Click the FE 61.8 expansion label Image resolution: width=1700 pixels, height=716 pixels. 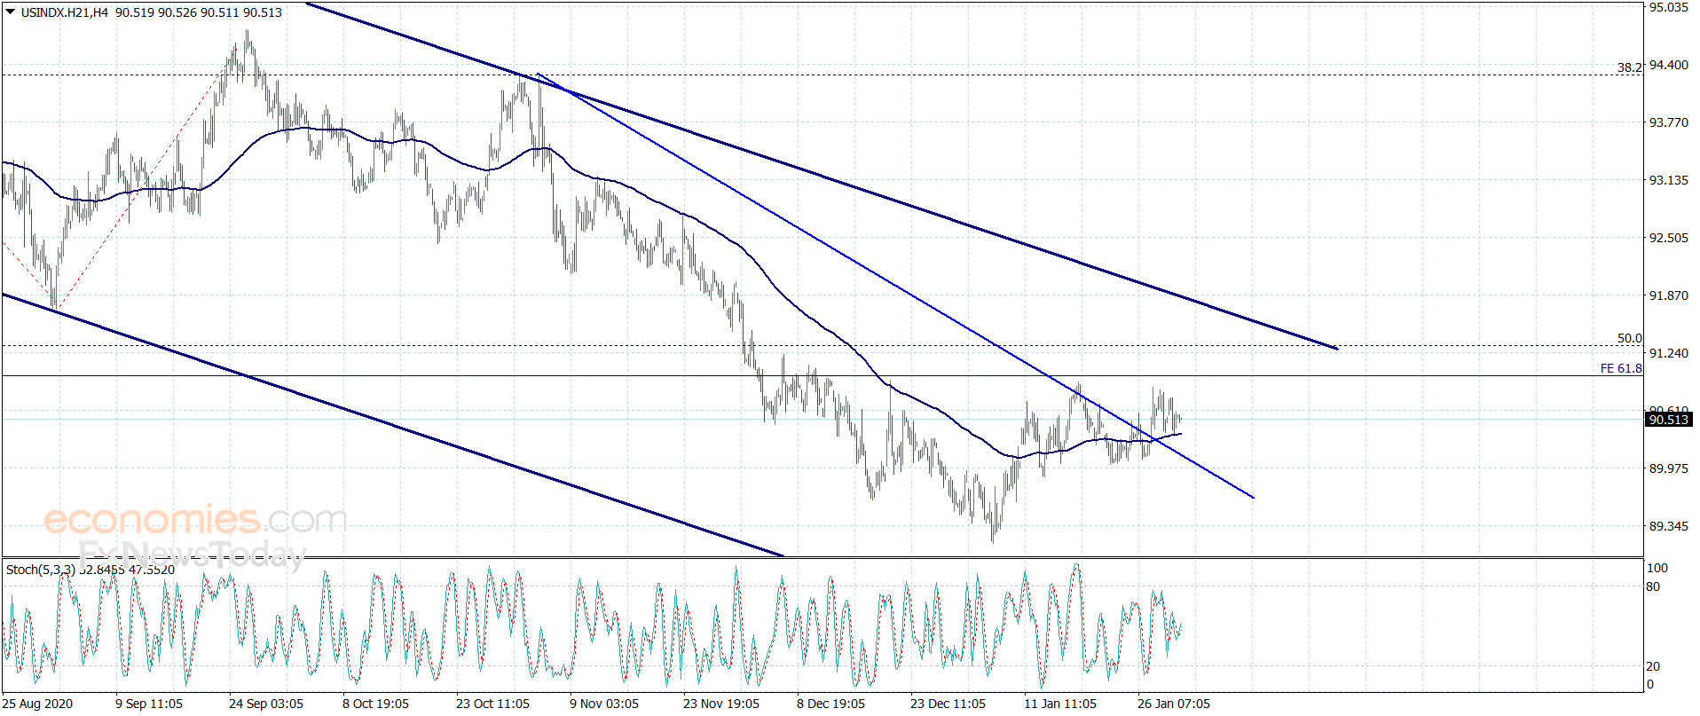(1621, 368)
